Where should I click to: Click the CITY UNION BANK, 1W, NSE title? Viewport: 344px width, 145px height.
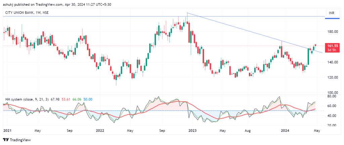click(27, 13)
